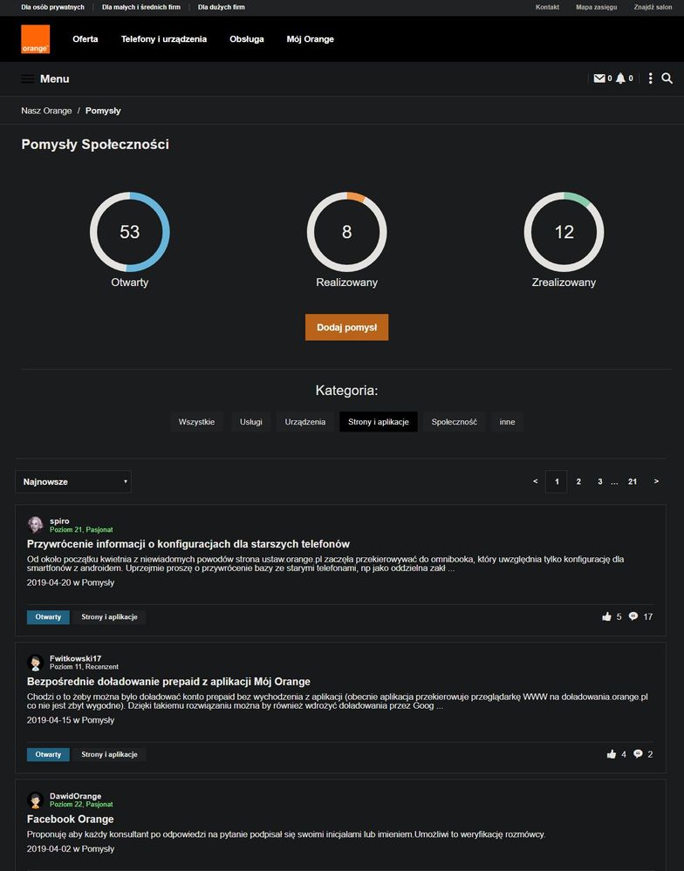Open Bezpośrednie doładowanie prepaid post
684x871 pixels.
click(x=168, y=682)
